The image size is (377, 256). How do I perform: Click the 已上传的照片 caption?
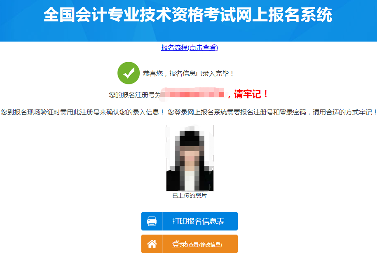[190, 195]
